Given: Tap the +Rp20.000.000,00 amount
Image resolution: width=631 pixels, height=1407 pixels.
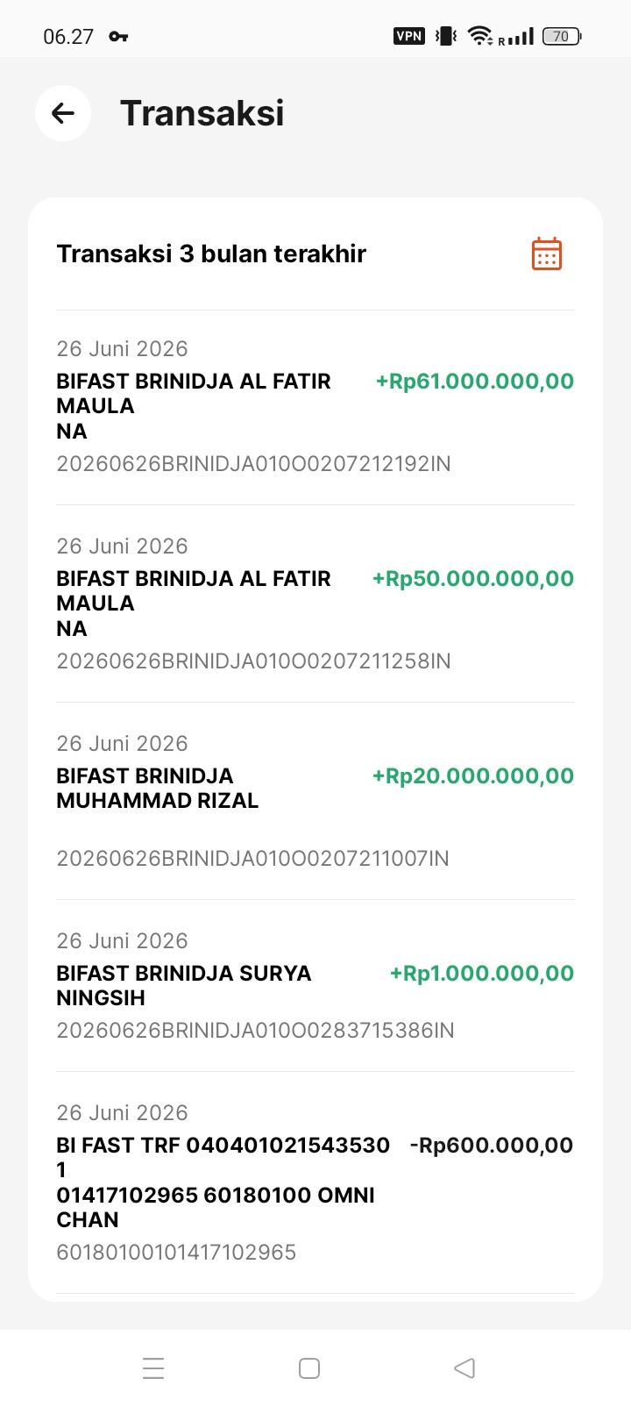Looking at the screenshot, I should 473,776.
